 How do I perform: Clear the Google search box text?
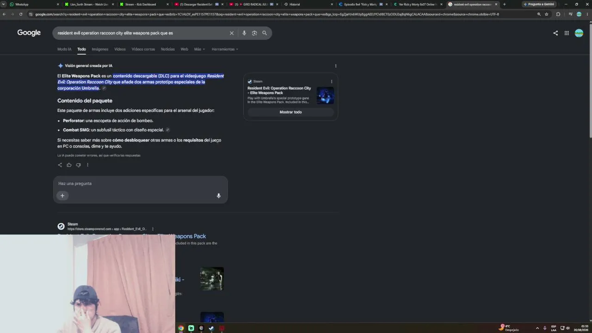232,33
